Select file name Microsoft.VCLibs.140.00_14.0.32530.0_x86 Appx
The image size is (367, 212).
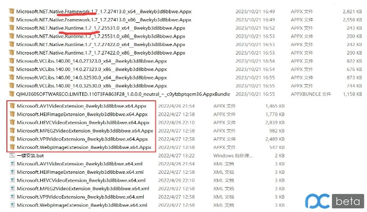(x=92, y=86)
